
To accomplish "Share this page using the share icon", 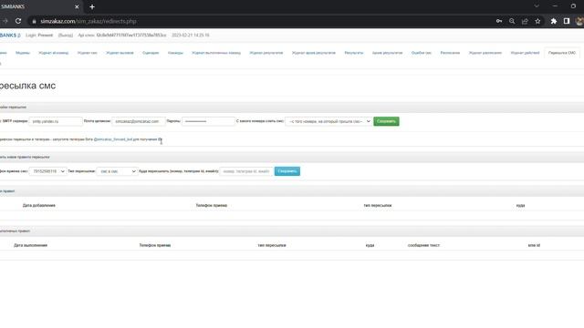I will pos(525,21).
